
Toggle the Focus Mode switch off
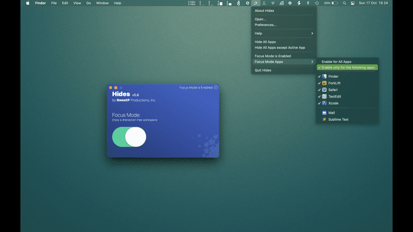(x=129, y=137)
